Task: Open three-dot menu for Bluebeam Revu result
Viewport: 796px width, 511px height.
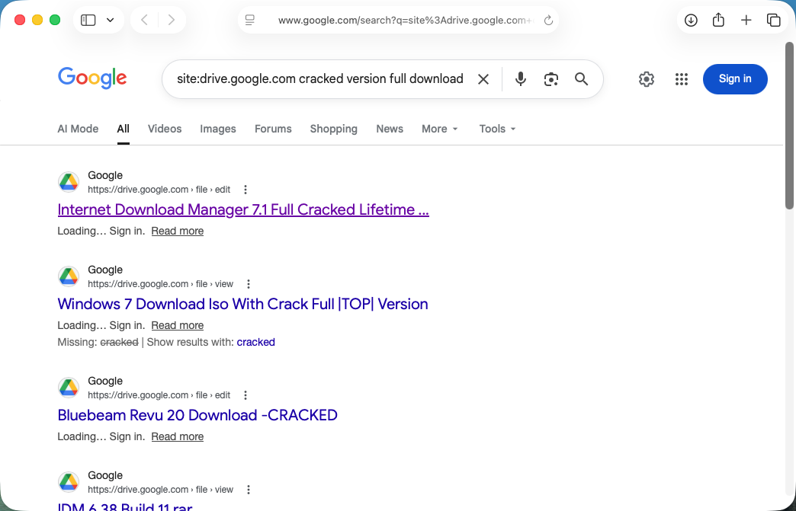Action: click(246, 395)
